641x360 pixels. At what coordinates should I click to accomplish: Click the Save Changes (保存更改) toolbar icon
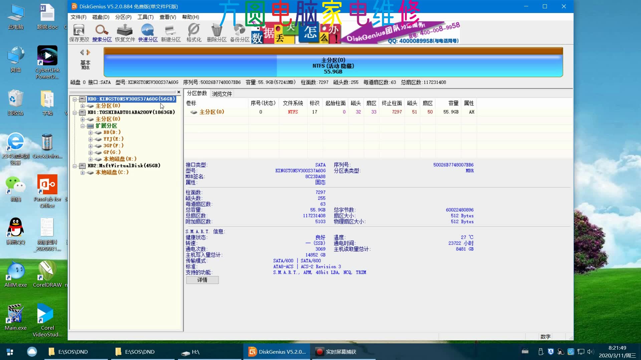79,33
